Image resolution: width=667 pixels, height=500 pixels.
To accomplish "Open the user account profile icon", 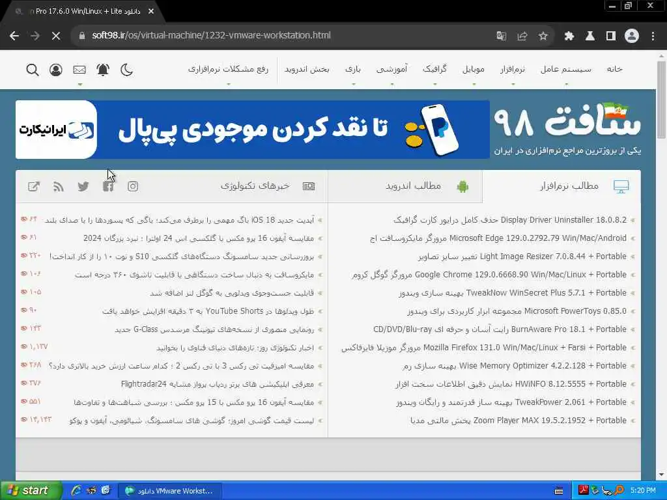I will tap(56, 69).
